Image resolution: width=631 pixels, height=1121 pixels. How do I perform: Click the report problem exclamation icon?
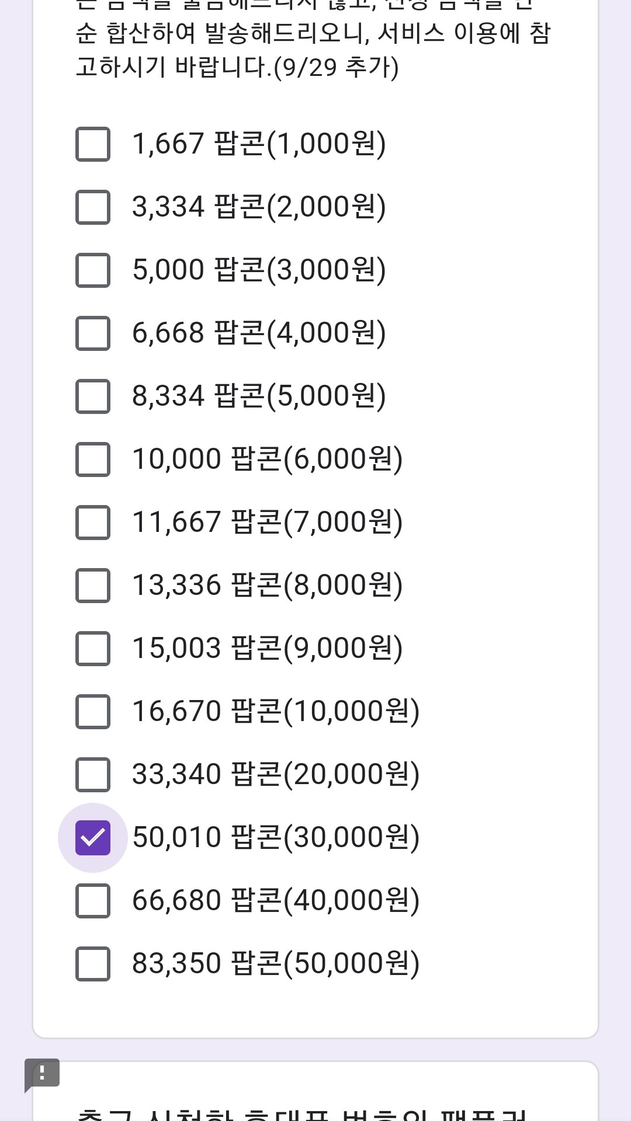coord(42,1073)
